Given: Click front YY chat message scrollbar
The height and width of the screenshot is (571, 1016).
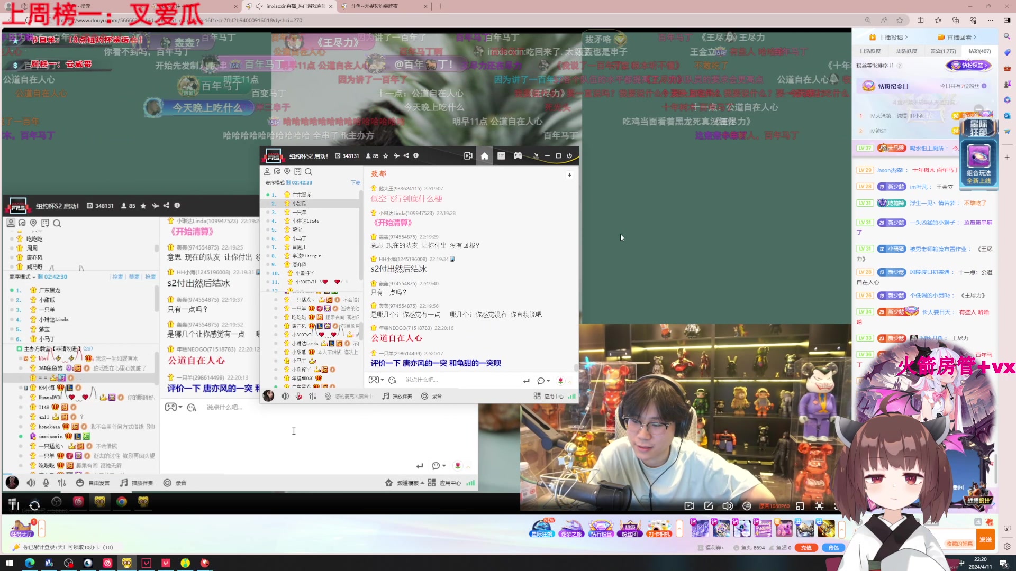Looking at the screenshot, I should tap(576, 367).
